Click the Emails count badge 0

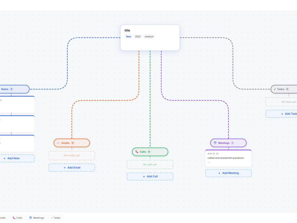(72, 143)
